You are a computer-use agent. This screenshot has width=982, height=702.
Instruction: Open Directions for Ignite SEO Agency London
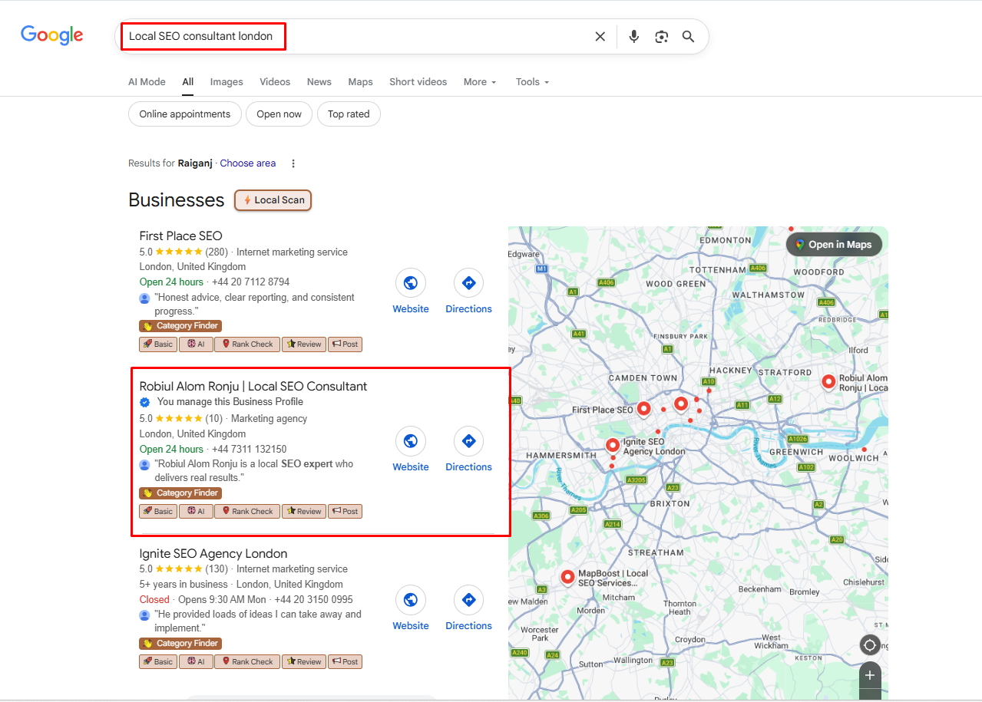[x=468, y=599]
